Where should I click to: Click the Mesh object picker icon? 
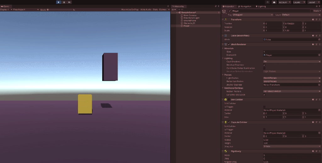[x=319, y=39]
